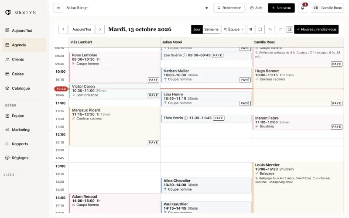
Task: Click the shuffle/reassign icon in the agenda toolbar
Action: (251, 29)
